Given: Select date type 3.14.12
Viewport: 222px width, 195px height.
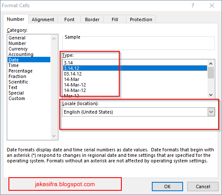Looking at the screenshot, I should [135, 68].
